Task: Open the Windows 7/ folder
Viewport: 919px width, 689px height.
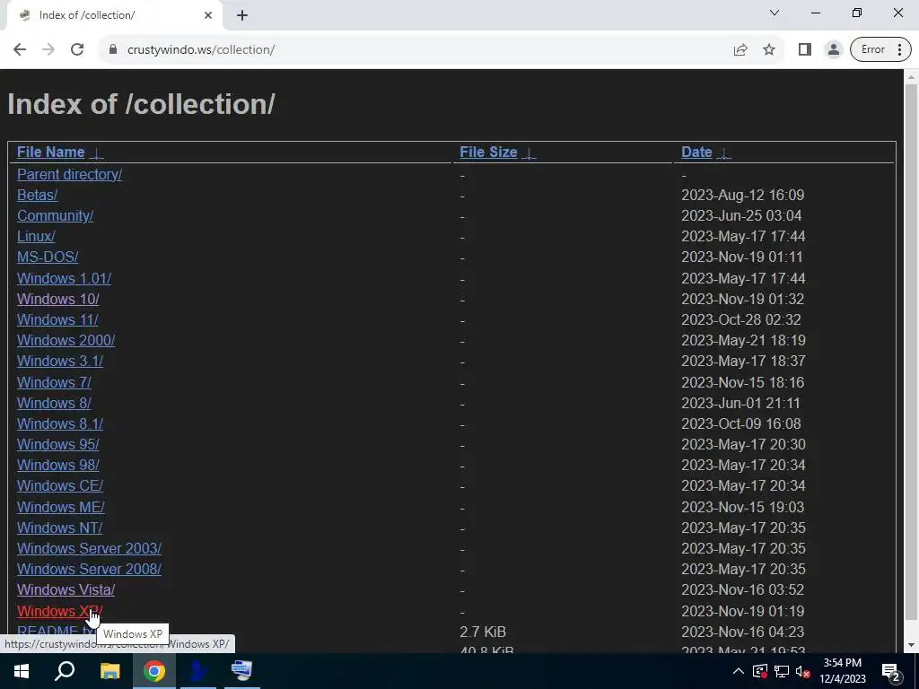Action: click(x=54, y=382)
